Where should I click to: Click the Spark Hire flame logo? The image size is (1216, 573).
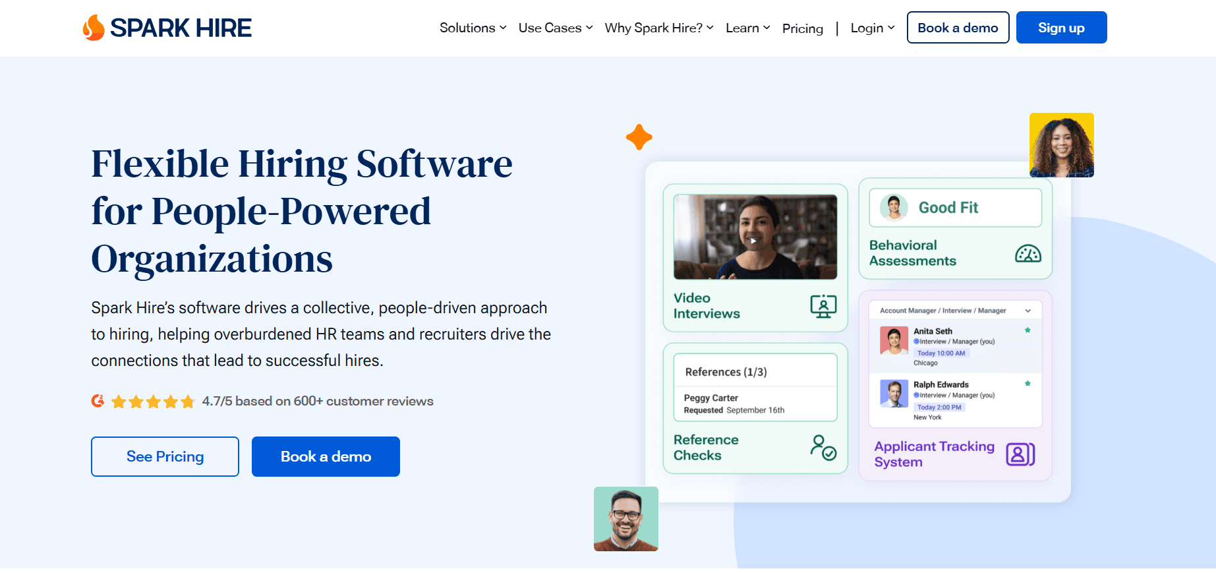coord(94,28)
